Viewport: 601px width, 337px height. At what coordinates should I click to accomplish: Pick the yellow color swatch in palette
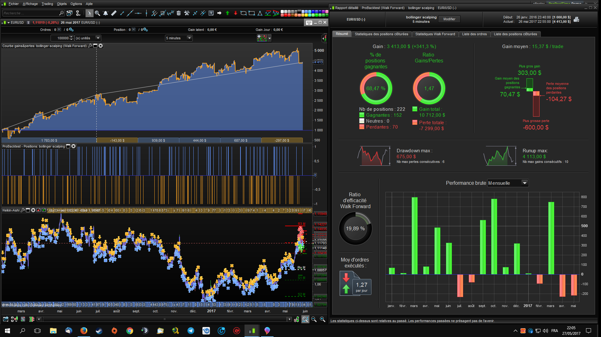pyautogui.click(x=306, y=15)
